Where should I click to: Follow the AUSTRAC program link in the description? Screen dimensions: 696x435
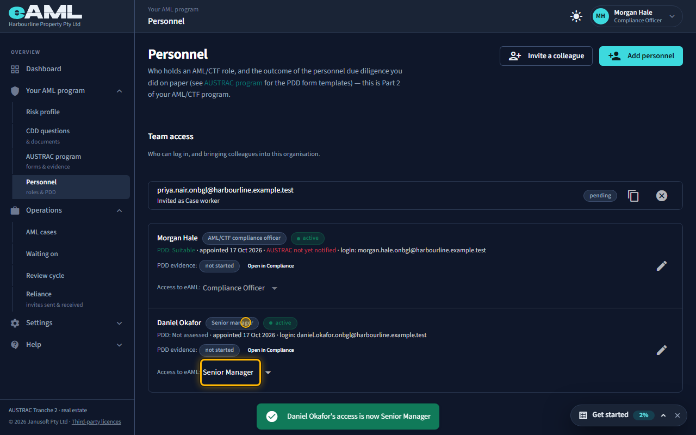(233, 83)
